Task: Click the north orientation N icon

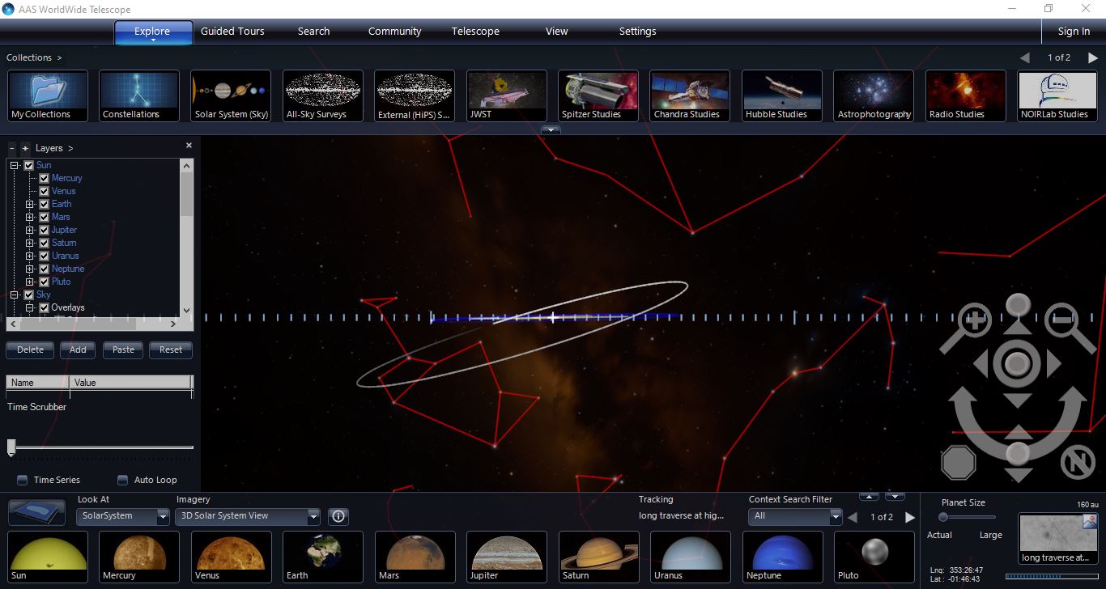Action: coord(1078,462)
